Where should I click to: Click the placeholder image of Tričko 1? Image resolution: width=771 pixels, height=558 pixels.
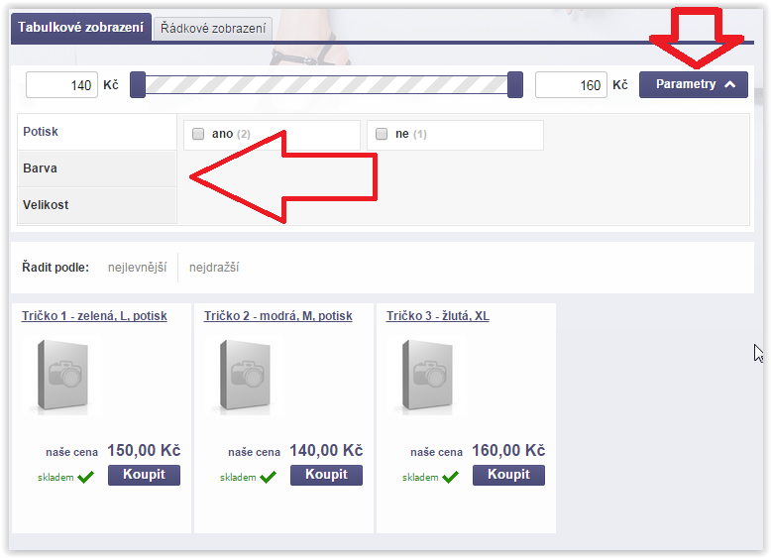(62, 376)
